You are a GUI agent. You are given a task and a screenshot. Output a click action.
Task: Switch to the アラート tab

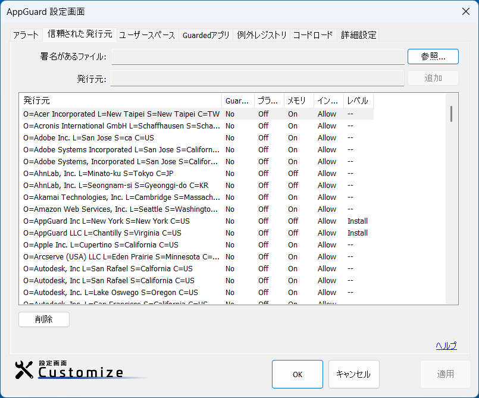coord(26,35)
